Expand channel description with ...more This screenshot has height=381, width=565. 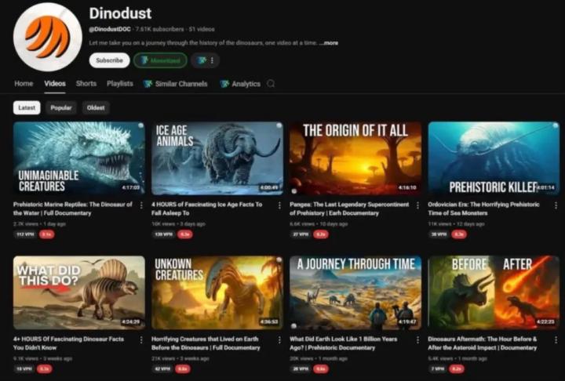[329, 43]
